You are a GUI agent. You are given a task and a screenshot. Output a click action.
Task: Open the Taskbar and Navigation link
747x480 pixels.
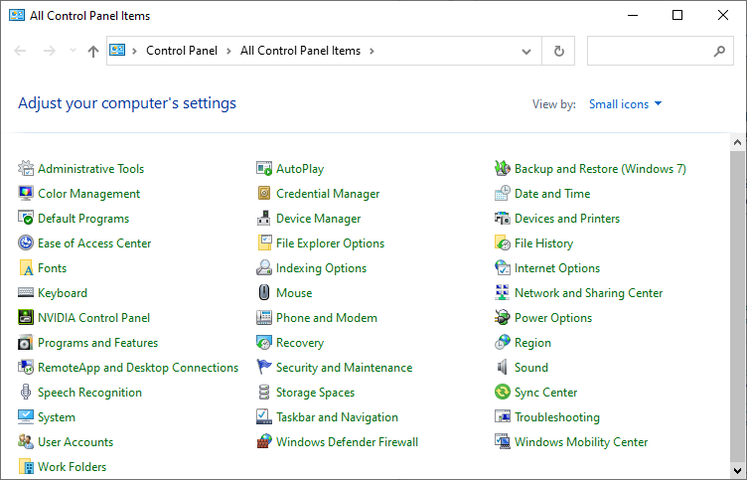337,417
